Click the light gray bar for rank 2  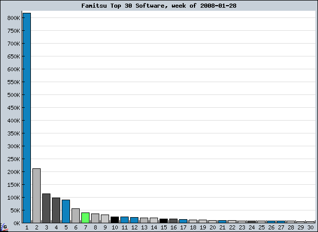[37, 196]
